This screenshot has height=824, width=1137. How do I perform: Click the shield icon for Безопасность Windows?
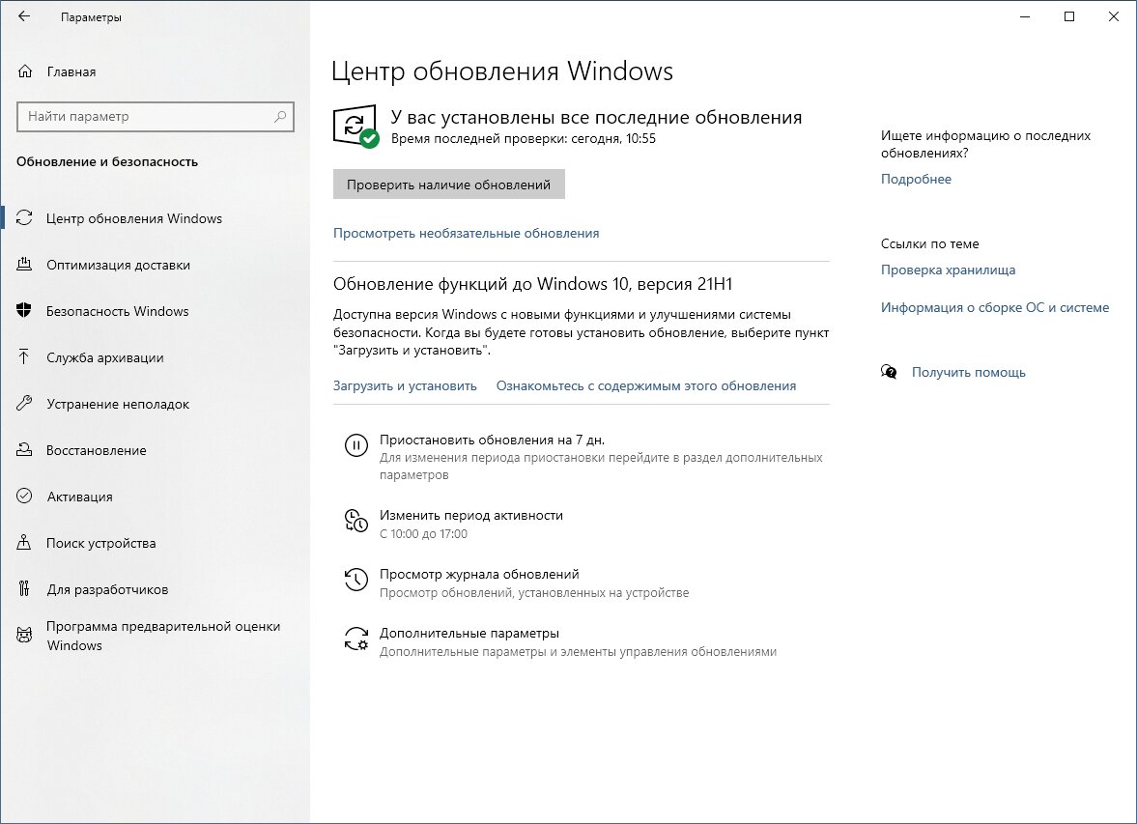click(x=25, y=311)
